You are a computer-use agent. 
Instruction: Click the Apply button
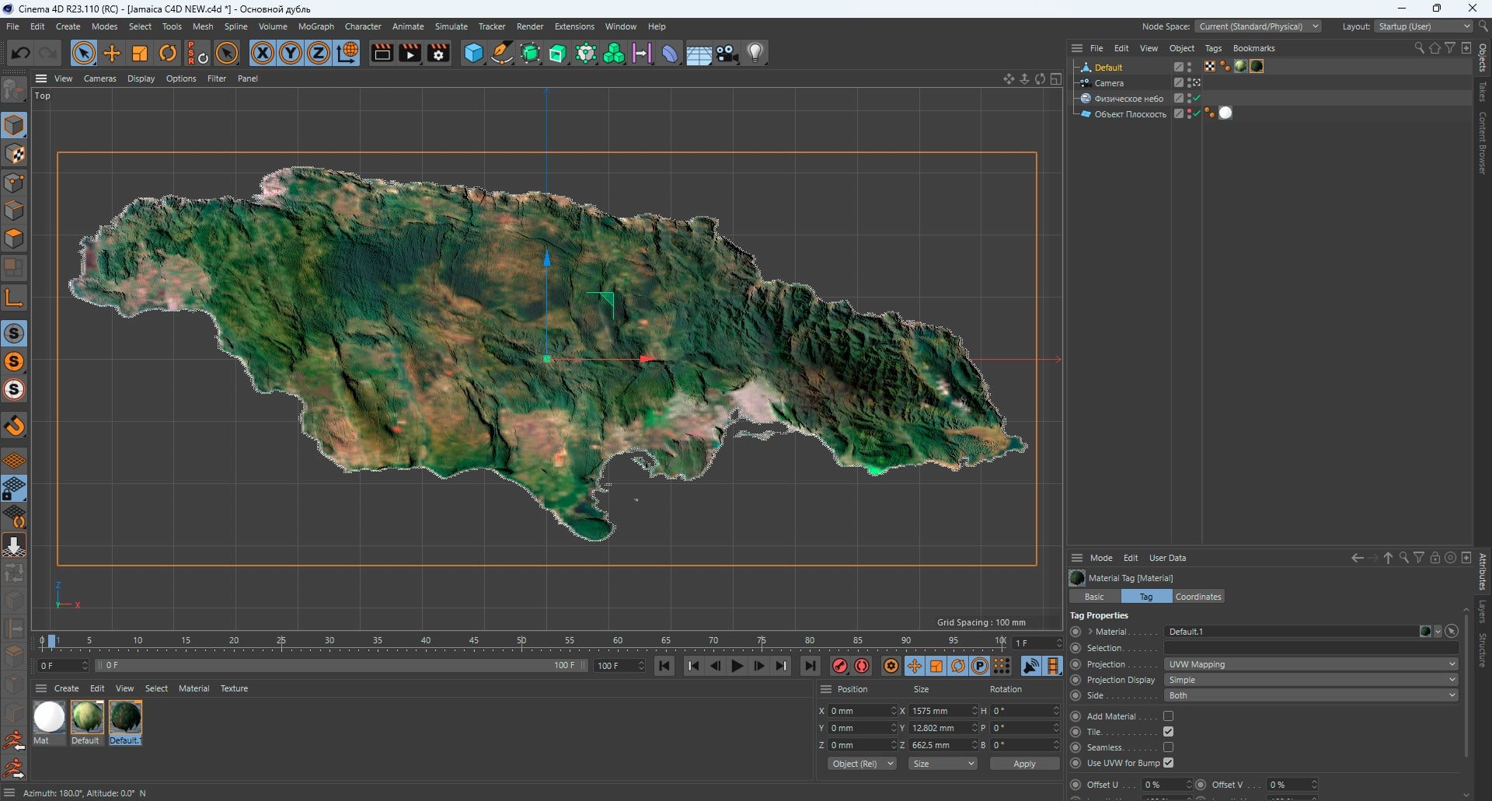tap(1024, 764)
